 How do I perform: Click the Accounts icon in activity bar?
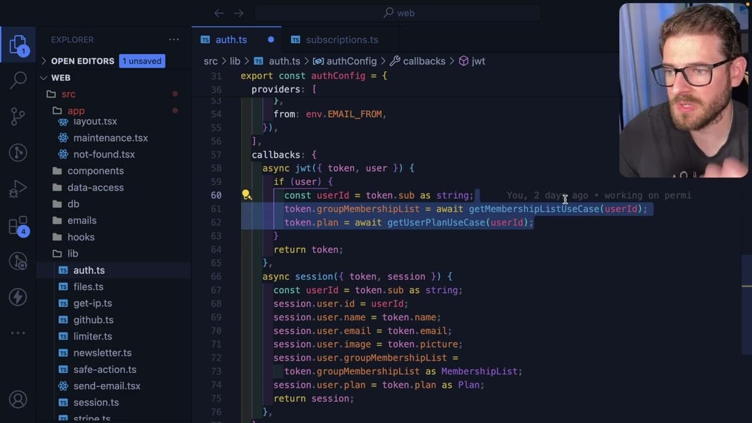point(18,399)
